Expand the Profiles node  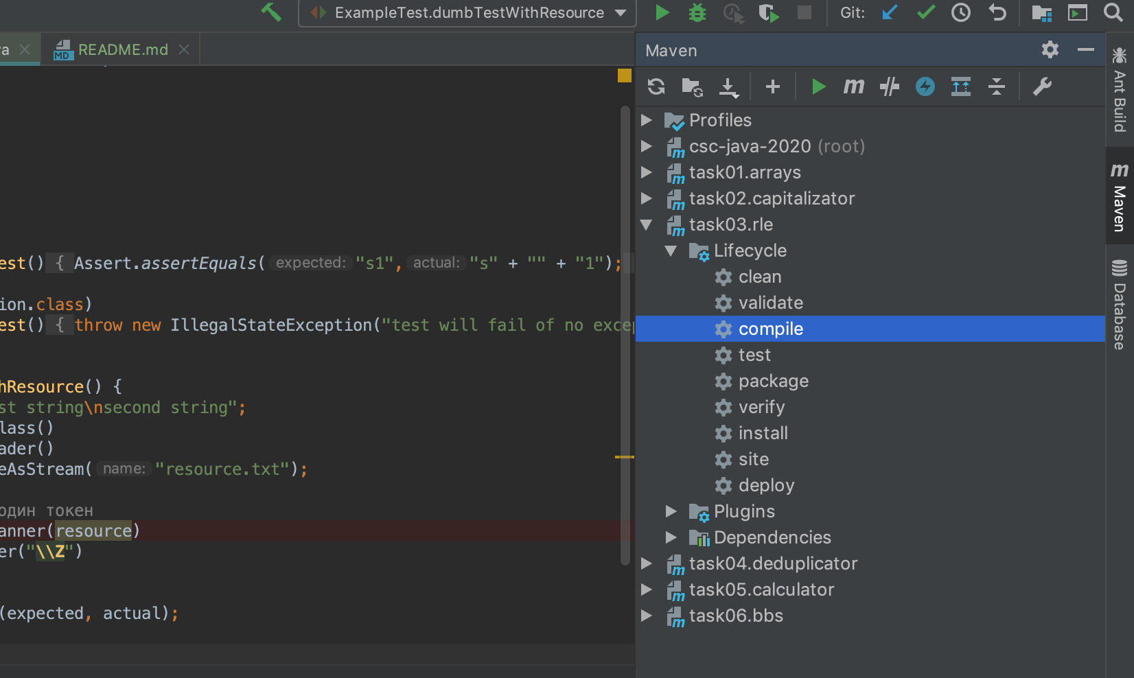(x=646, y=120)
